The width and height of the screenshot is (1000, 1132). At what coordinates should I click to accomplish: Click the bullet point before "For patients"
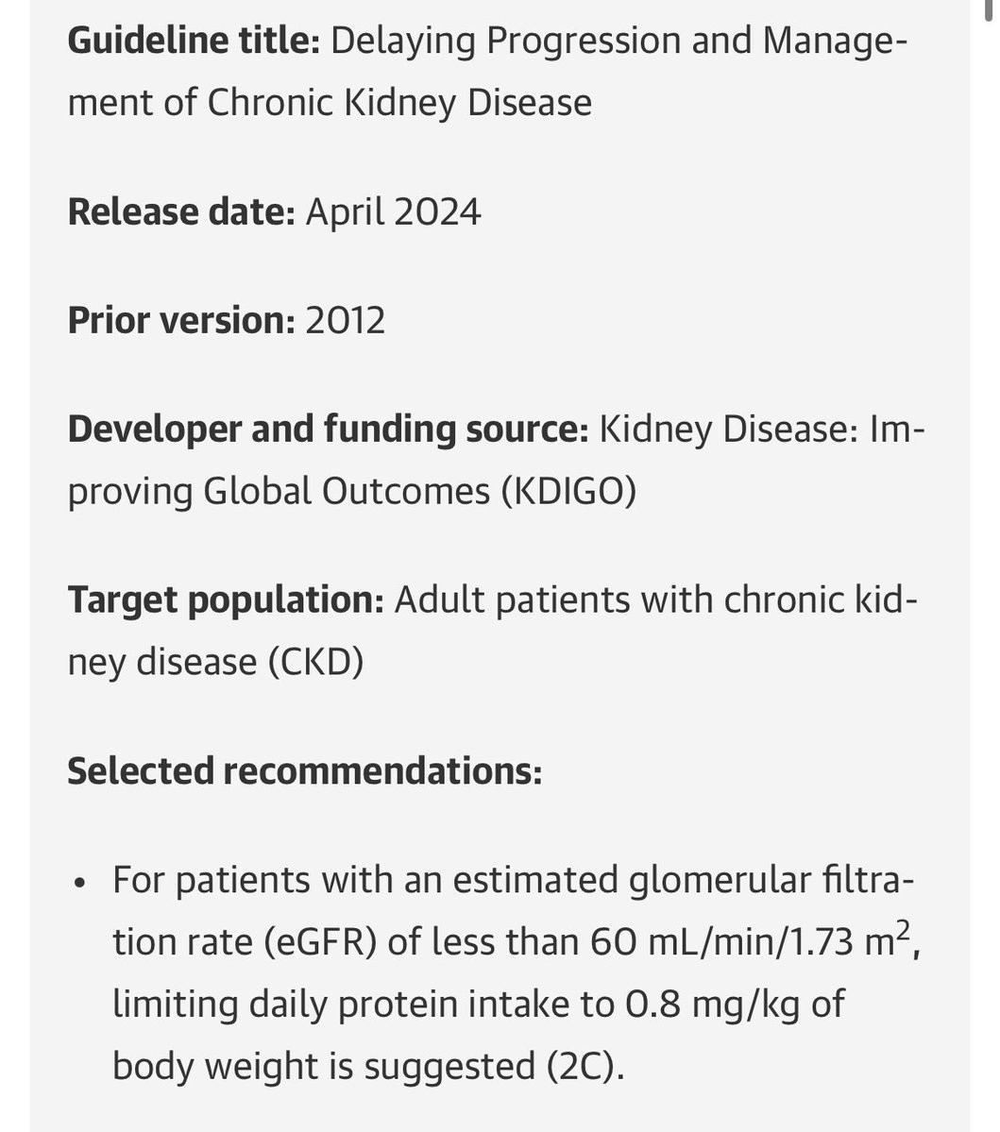(x=83, y=884)
